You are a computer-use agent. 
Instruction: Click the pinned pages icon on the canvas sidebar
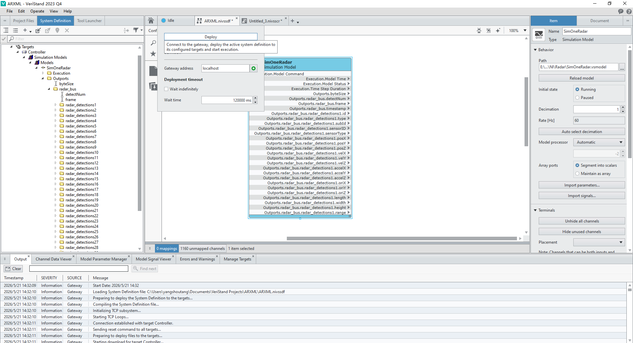coord(153,86)
